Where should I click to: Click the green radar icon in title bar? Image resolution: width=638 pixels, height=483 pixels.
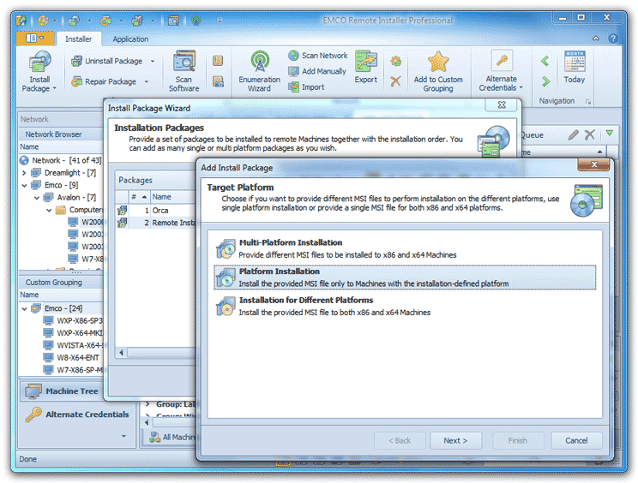pos(196,20)
